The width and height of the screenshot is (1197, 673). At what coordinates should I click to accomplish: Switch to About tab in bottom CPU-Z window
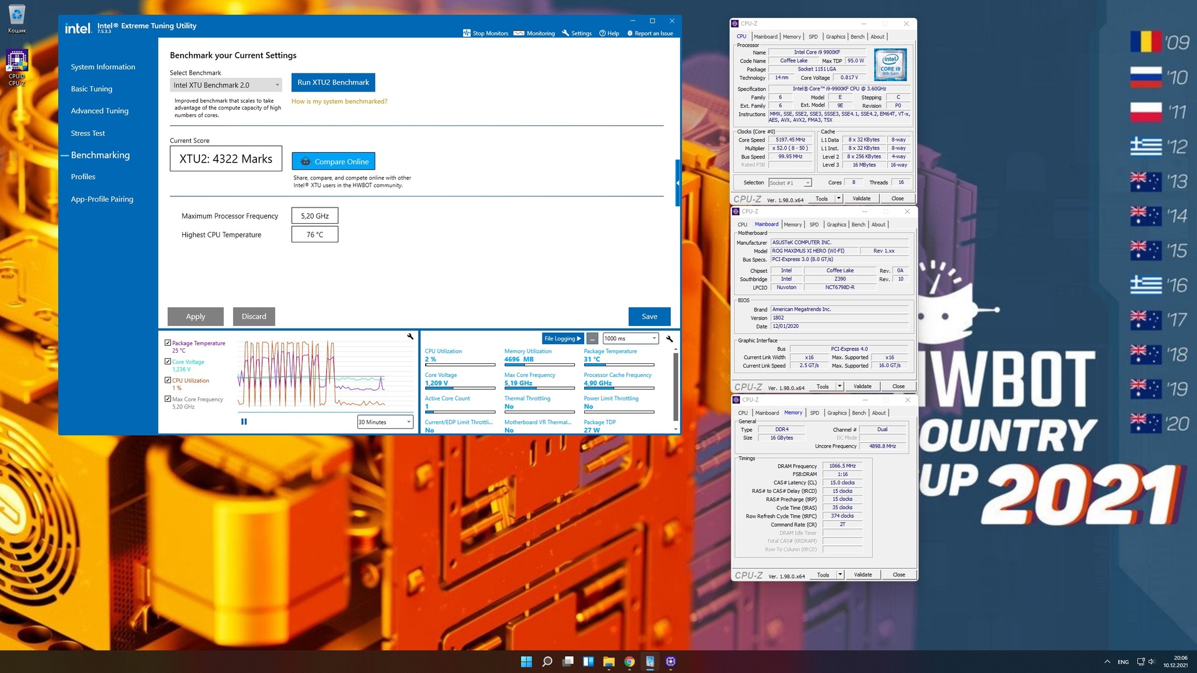[x=878, y=413]
